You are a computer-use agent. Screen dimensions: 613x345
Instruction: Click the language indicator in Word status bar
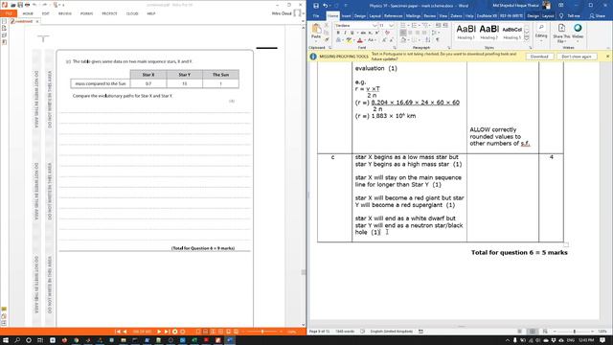(392, 332)
